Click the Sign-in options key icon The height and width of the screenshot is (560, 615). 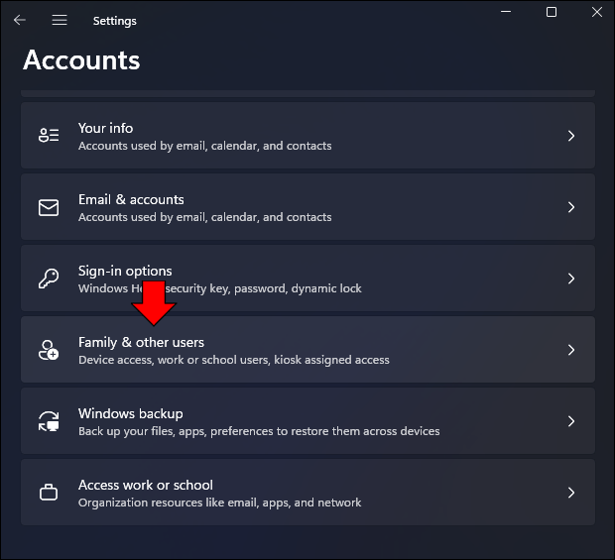pos(49,279)
